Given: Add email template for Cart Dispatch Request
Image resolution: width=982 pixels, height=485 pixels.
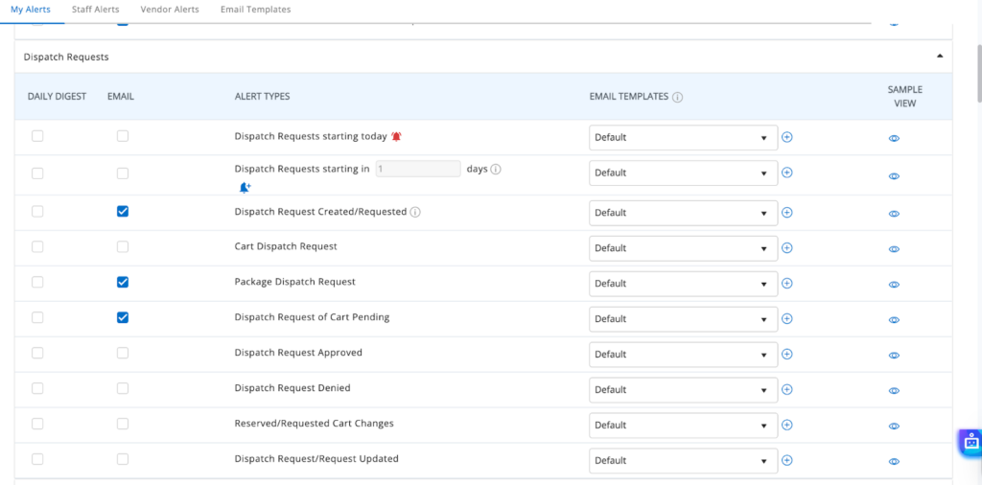Looking at the screenshot, I should click(787, 248).
